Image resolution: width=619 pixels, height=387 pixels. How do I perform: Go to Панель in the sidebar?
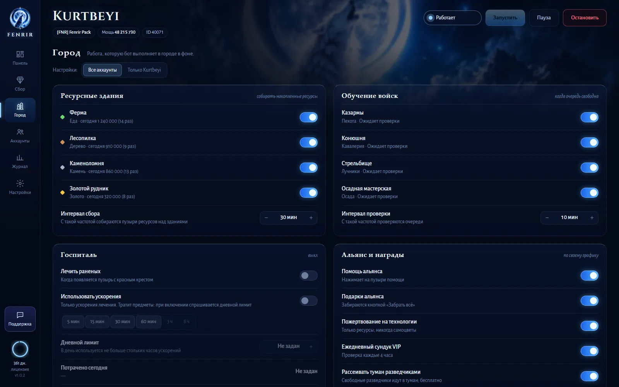(x=20, y=58)
